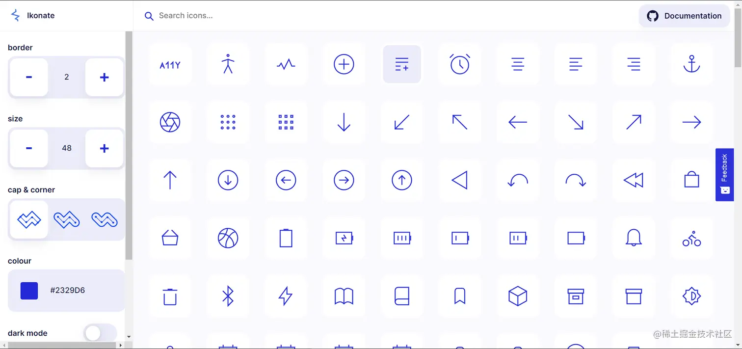Choose the plain arrow down icon
This screenshot has width=742, height=349.
point(344,122)
